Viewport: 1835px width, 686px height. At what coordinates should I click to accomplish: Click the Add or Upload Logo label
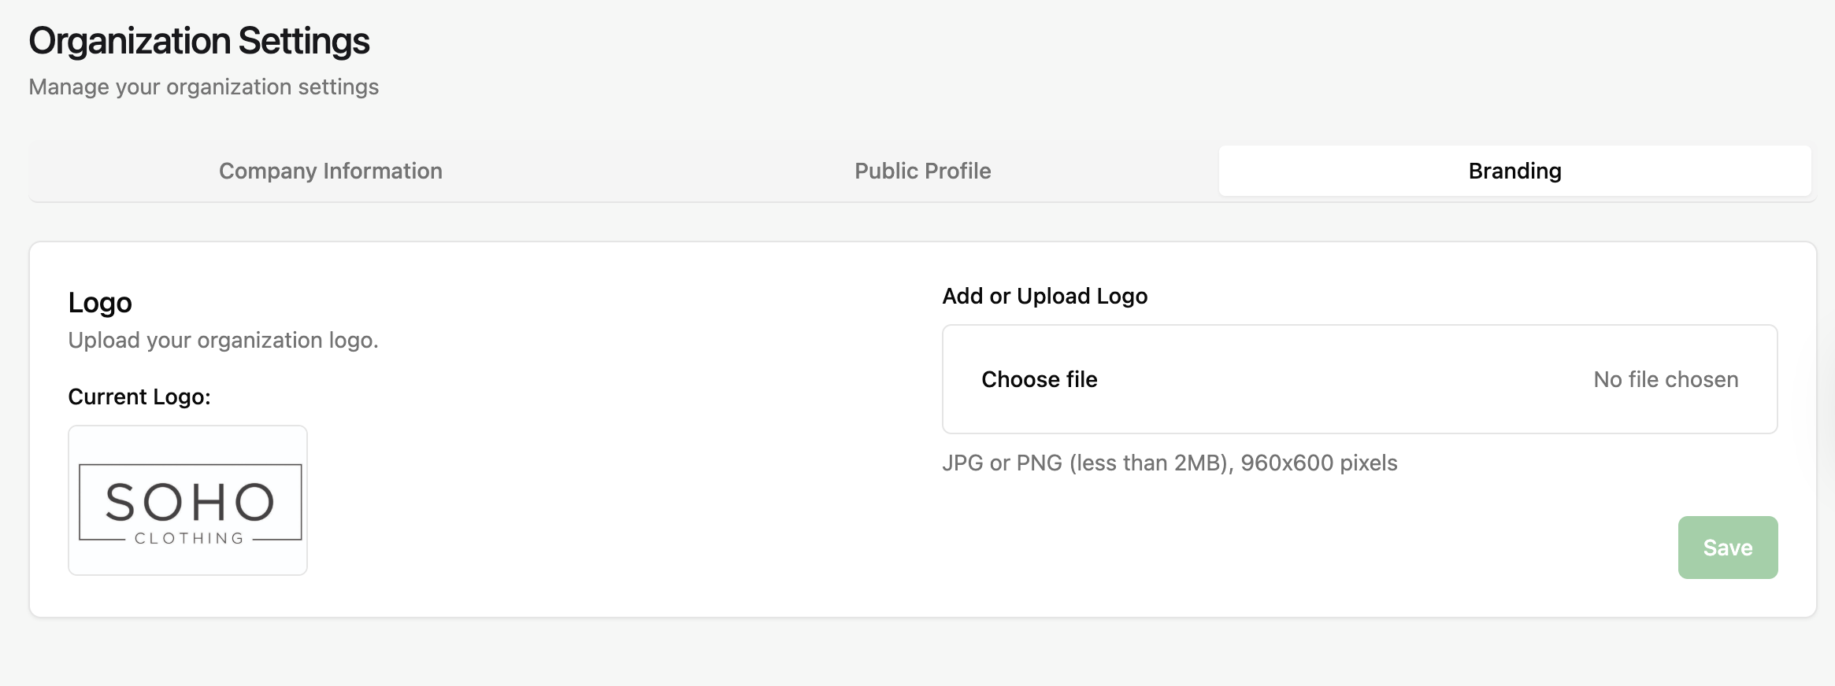pos(1044,296)
